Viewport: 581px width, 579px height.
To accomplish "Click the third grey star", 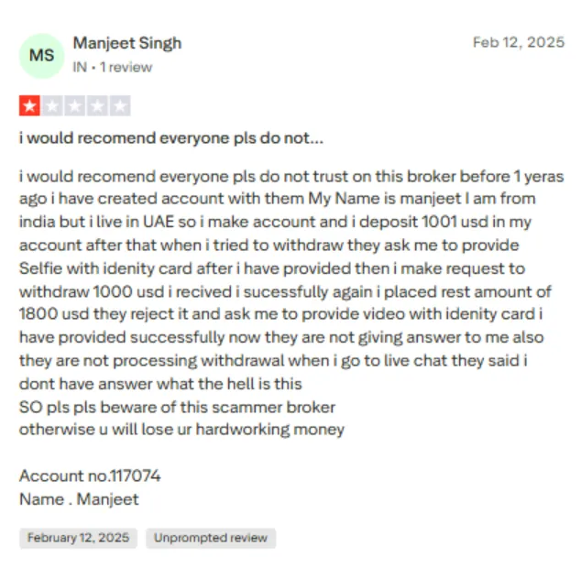I will pos(75,106).
